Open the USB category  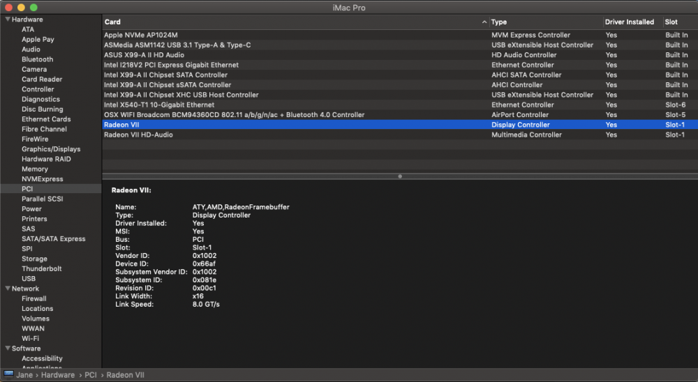coord(29,278)
